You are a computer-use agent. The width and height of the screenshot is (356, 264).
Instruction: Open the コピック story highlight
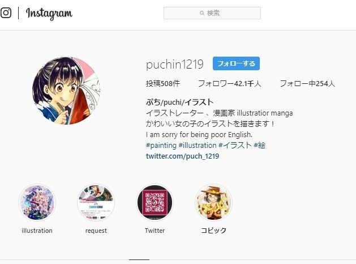coord(213,202)
